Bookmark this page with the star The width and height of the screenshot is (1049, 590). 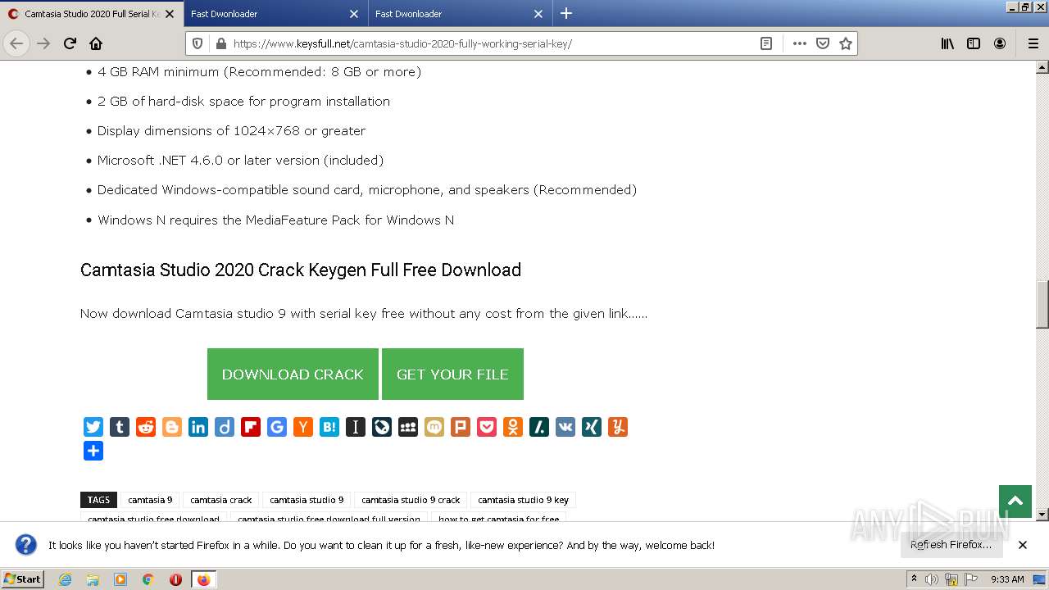(x=846, y=43)
